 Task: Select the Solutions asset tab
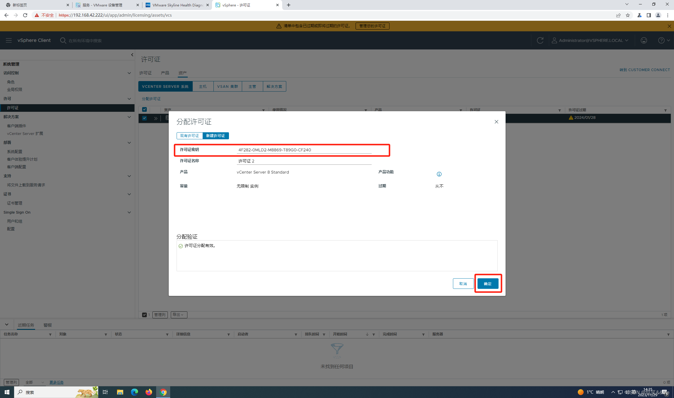274,86
